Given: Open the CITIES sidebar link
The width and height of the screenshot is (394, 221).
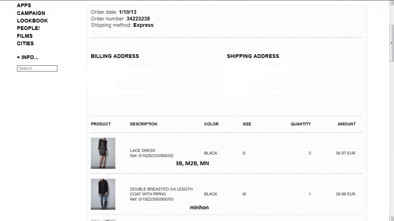Looking at the screenshot, I should click(25, 43).
